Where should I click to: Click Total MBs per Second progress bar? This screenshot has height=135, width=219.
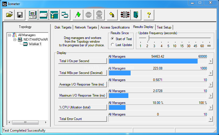pos(158,73)
